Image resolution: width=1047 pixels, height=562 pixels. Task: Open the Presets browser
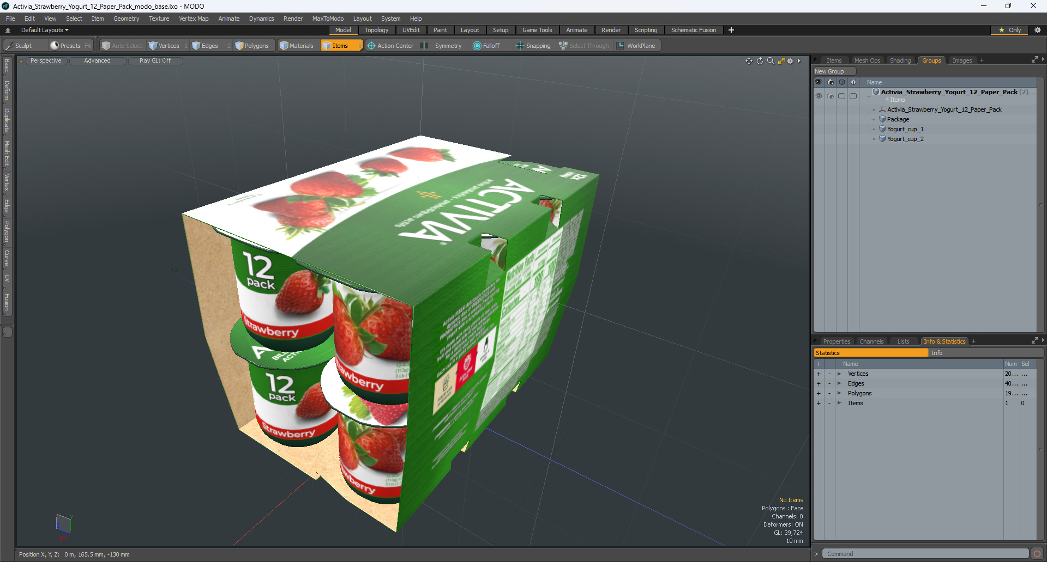(x=70, y=46)
